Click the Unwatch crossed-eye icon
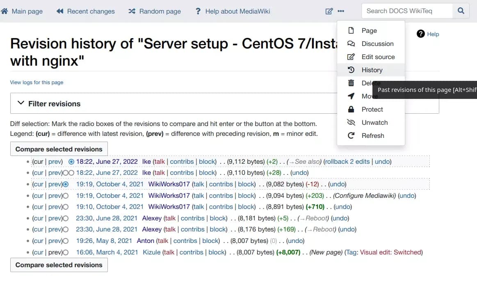 [351, 122]
